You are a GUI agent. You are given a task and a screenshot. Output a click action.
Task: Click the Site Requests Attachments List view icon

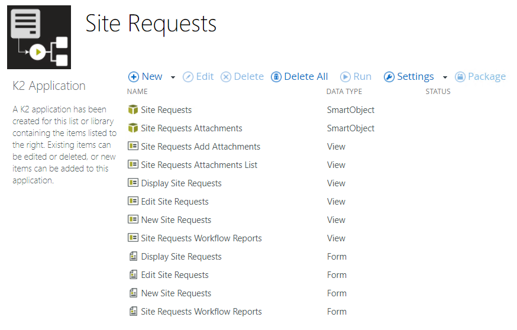pos(133,164)
